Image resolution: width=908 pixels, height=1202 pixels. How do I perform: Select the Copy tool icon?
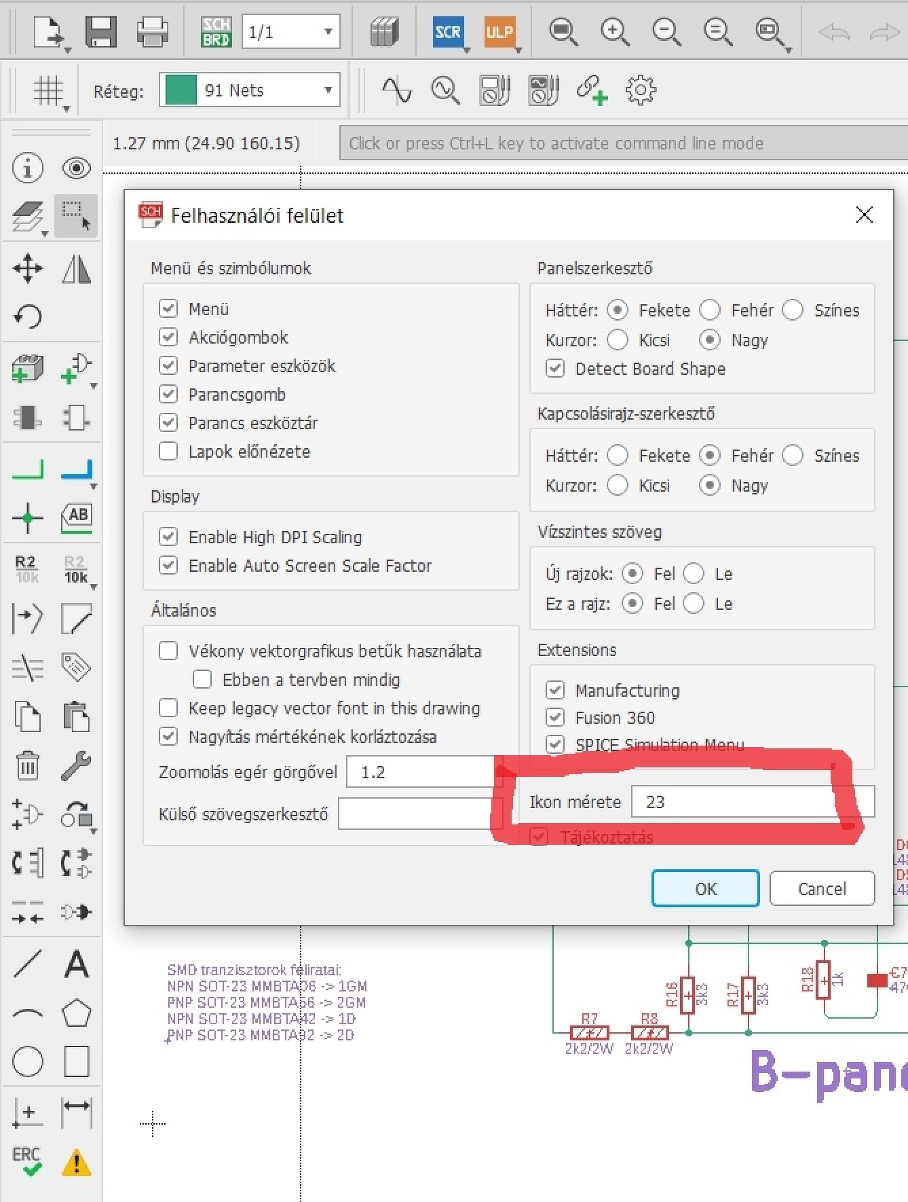coord(28,716)
